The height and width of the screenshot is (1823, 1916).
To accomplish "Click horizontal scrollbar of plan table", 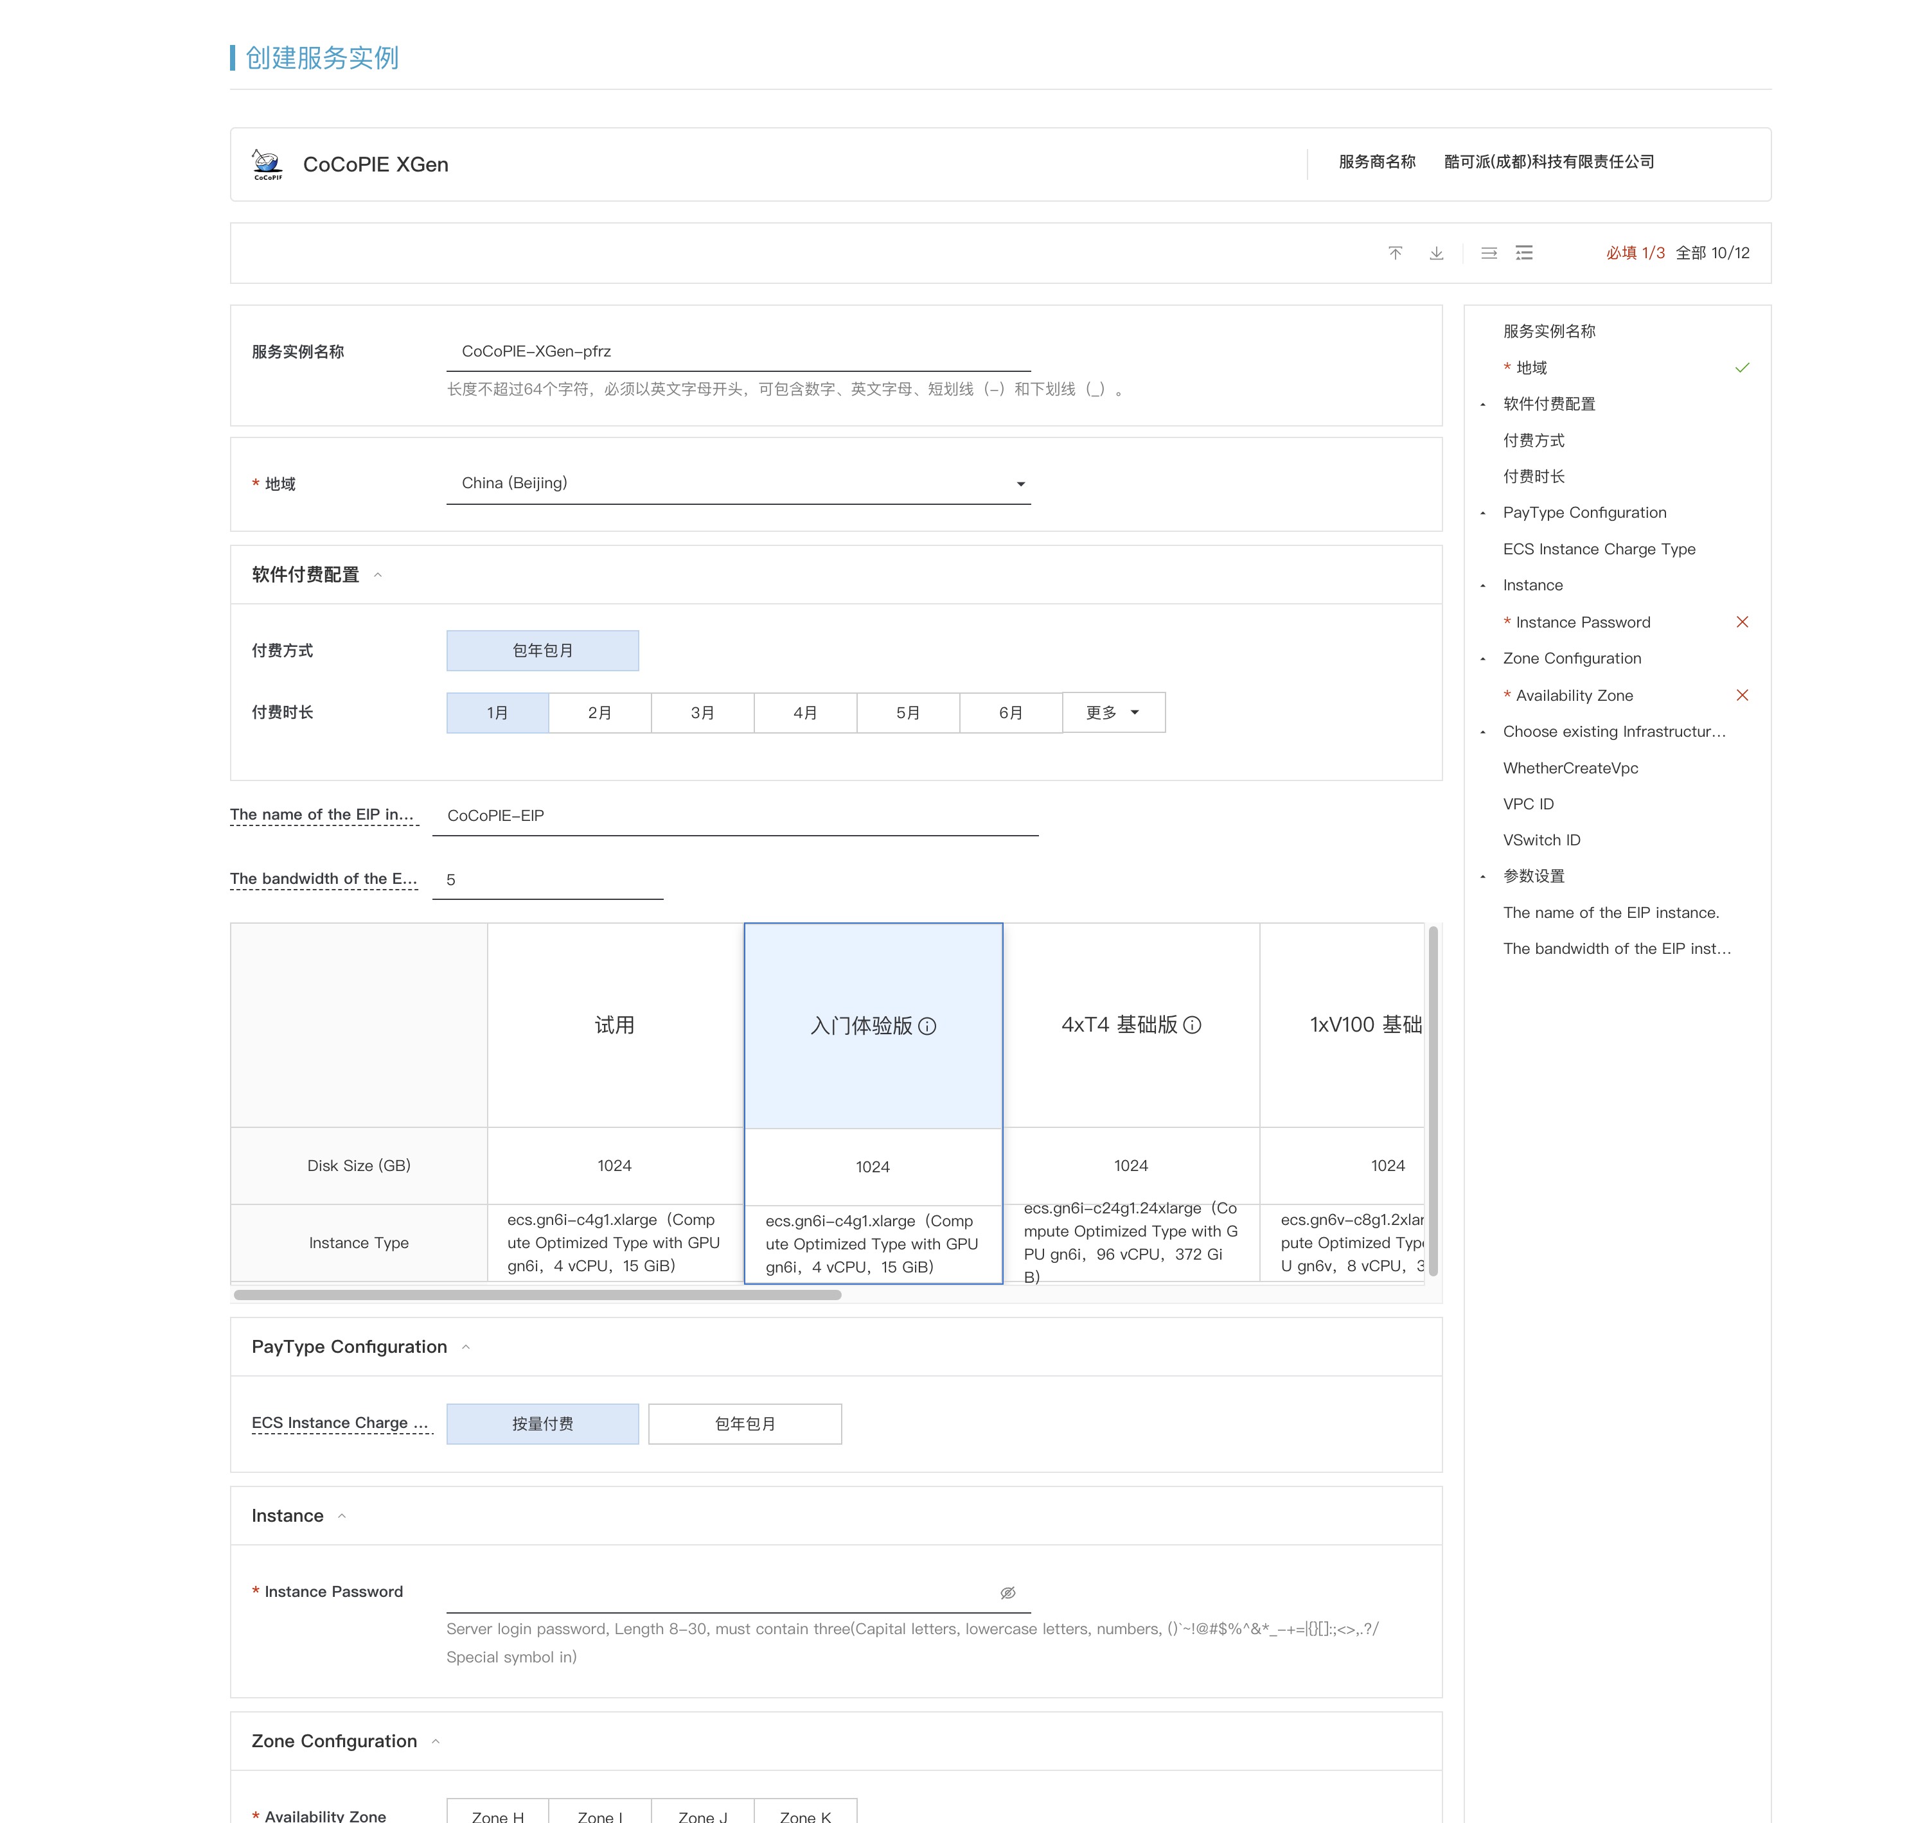I will point(538,1294).
